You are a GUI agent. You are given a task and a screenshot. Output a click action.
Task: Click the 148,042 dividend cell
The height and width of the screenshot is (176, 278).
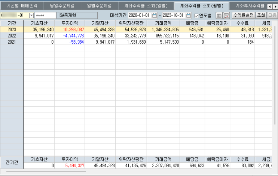click(192, 36)
